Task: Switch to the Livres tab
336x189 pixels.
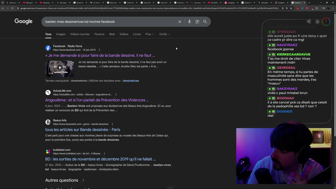Action: coord(137,34)
